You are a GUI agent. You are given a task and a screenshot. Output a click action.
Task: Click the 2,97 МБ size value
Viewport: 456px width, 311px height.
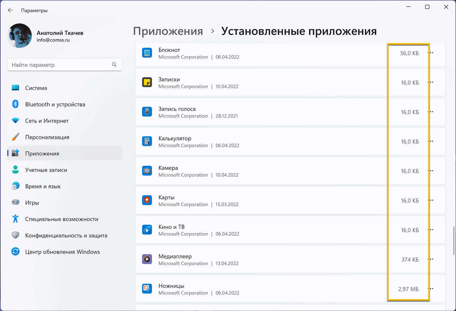pyautogui.click(x=409, y=289)
